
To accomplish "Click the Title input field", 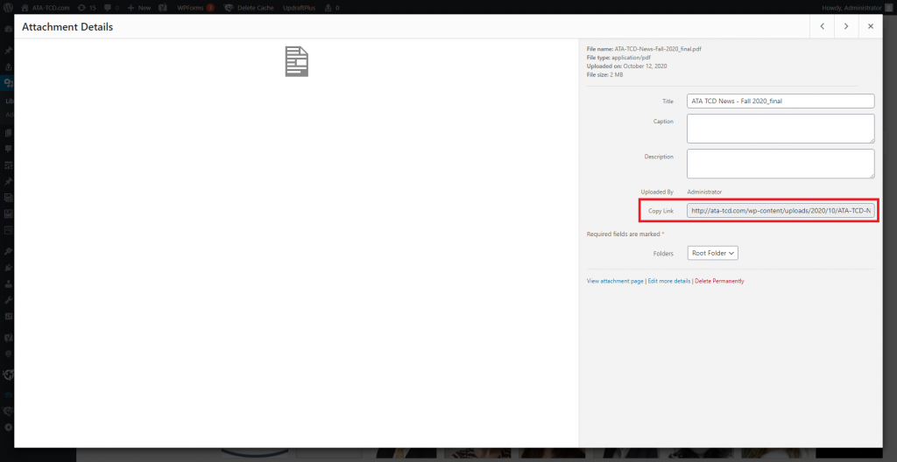I will click(x=780, y=101).
